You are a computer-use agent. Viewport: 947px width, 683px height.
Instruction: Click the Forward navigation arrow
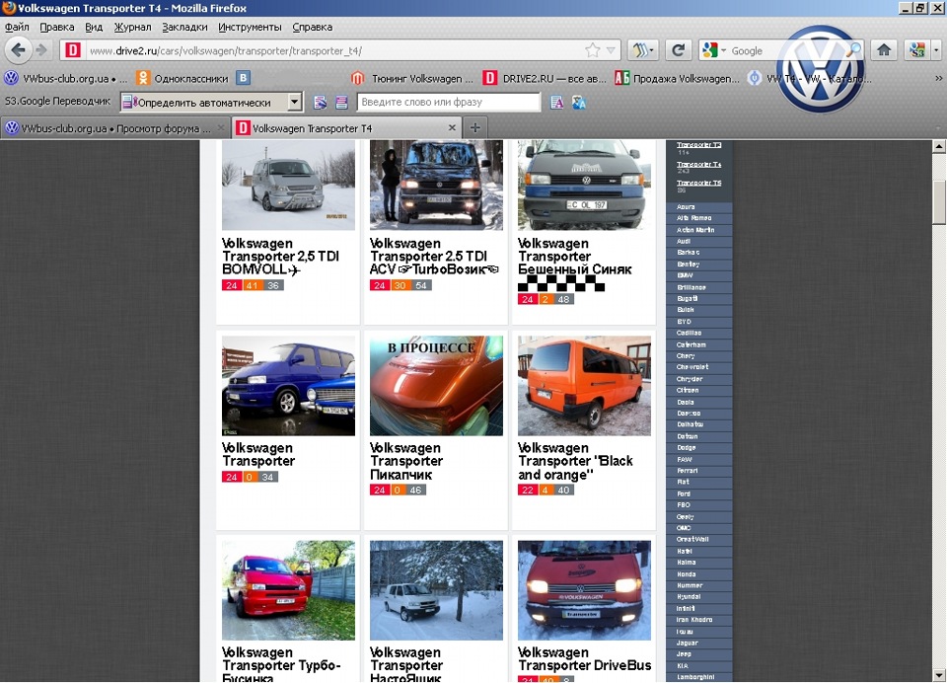tap(41, 50)
